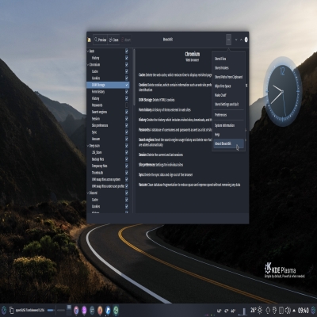The height and width of the screenshot is (317, 317).
Task: Uncheck the Search engines checkbox
Action: [x=127, y=112]
